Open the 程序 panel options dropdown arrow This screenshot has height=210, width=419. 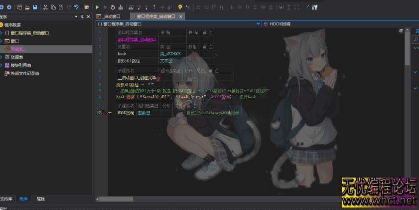click(76, 16)
